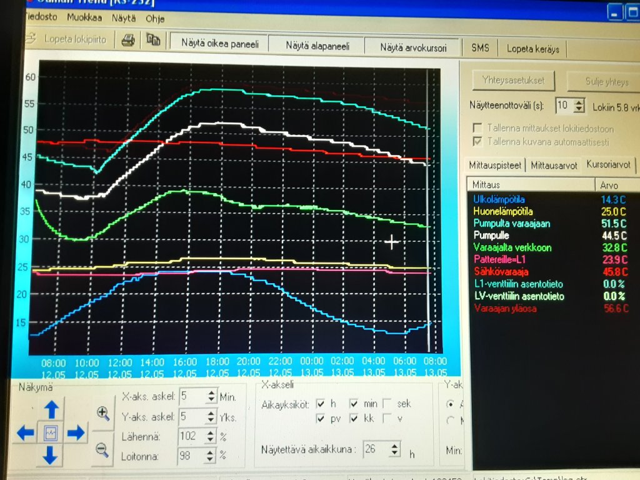Select the Pattereille=L1 measurement row
640x480 pixels.
pos(551,259)
